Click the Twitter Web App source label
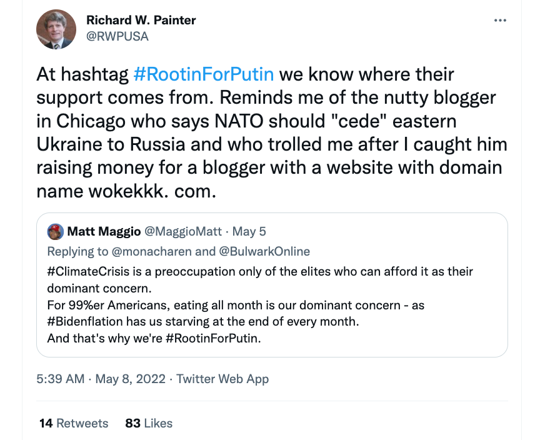The height and width of the screenshot is (440, 545). coord(222,379)
